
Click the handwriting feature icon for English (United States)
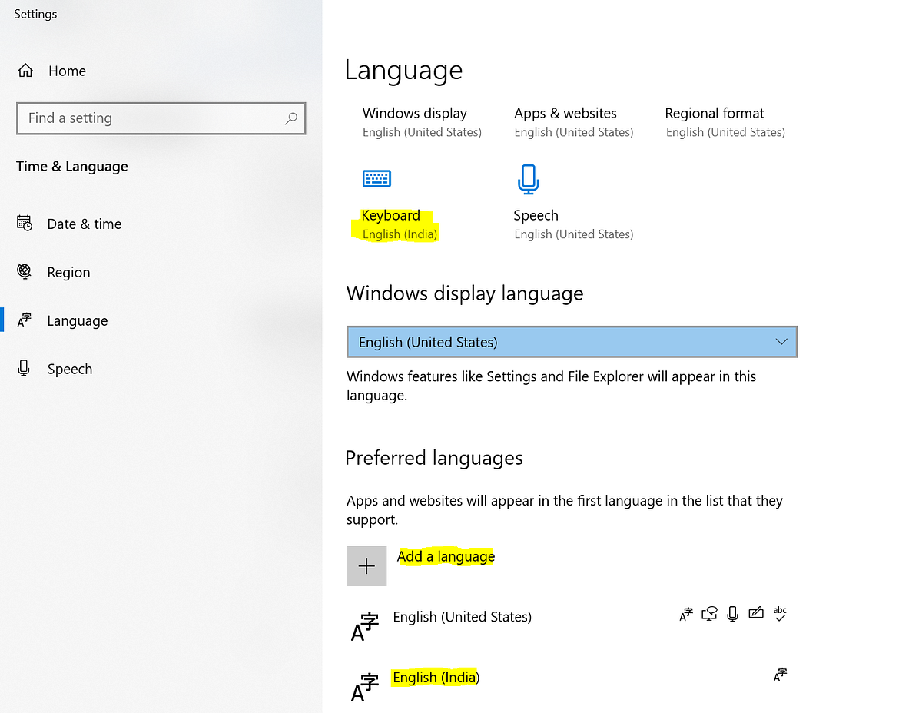coord(756,613)
